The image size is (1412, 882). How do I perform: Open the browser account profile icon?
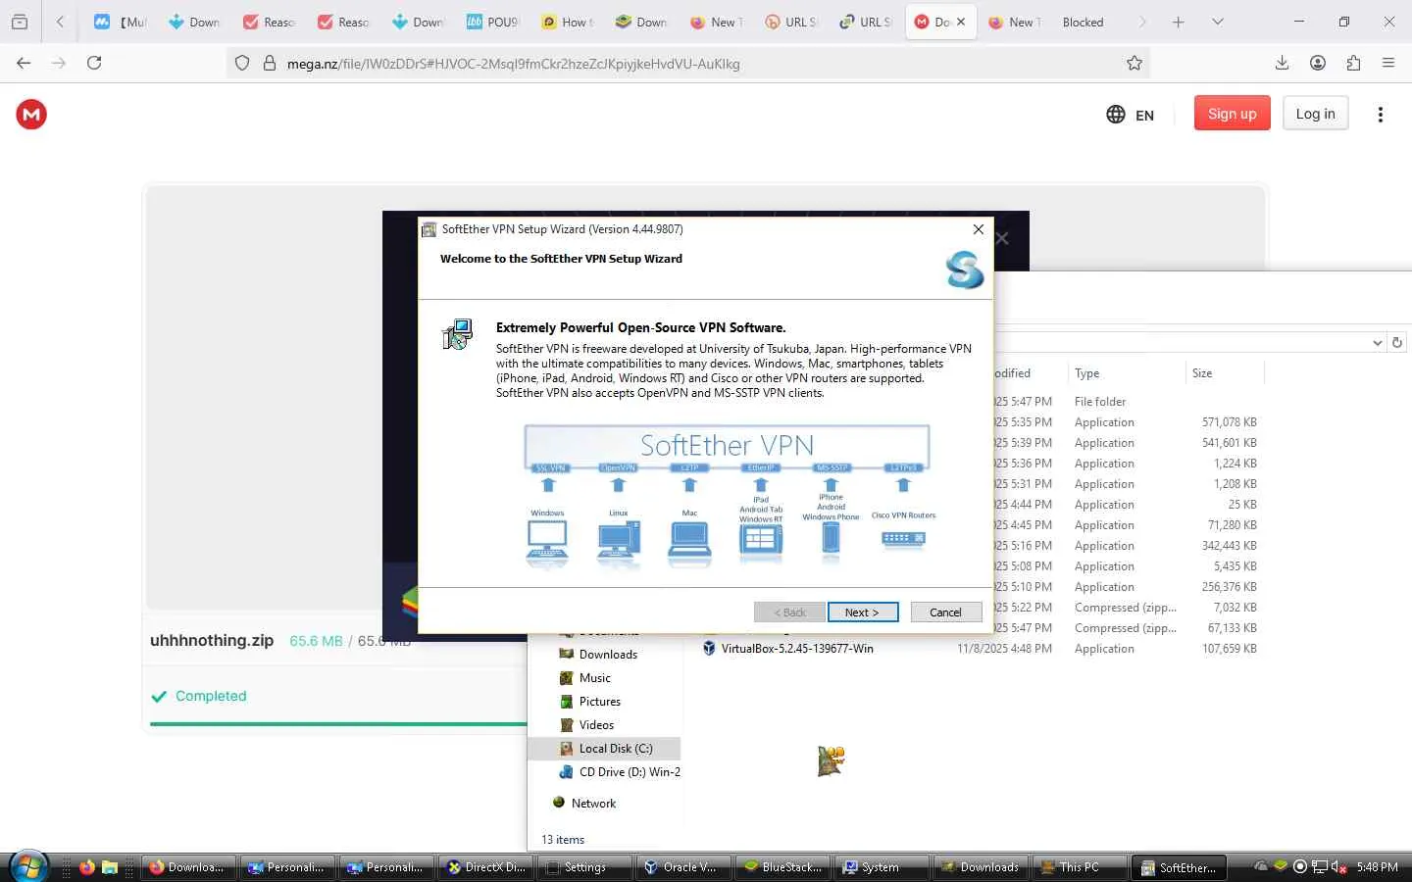tap(1318, 63)
